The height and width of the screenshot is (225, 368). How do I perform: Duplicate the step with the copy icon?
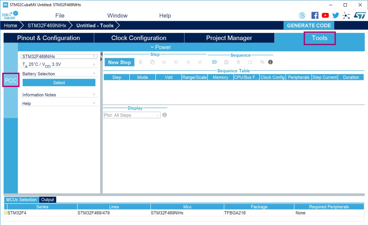[153, 62]
